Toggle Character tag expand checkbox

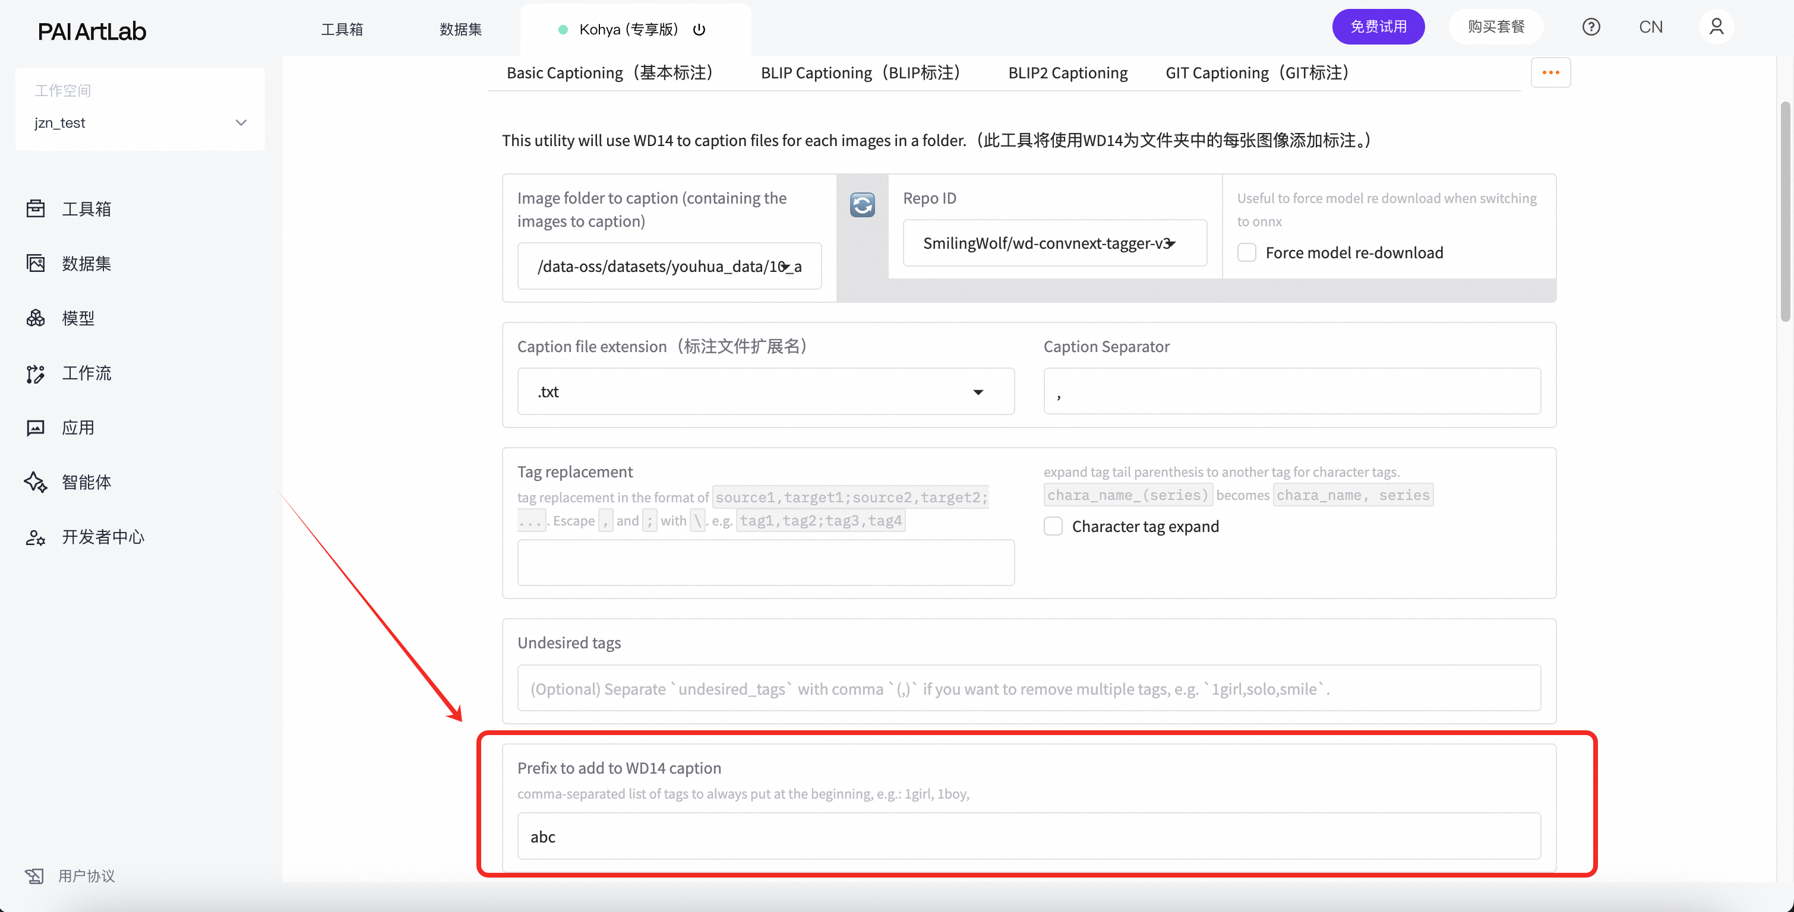click(x=1053, y=526)
